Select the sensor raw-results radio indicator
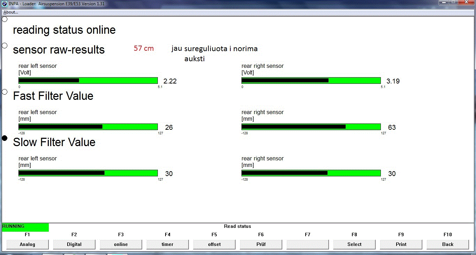Image resolution: width=476 pixels, height=255 pixels. point(5,46)
